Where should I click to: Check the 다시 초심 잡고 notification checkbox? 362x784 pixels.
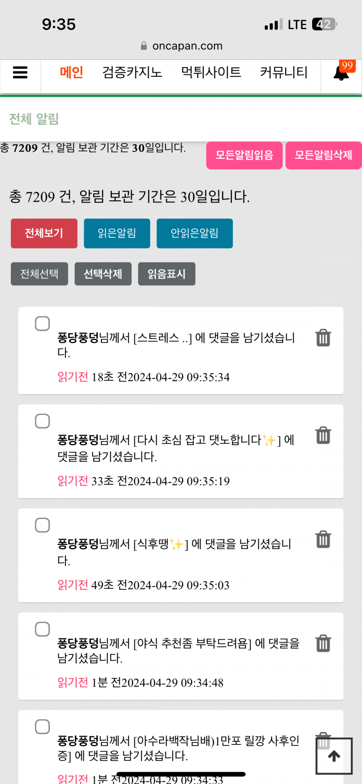42,421
